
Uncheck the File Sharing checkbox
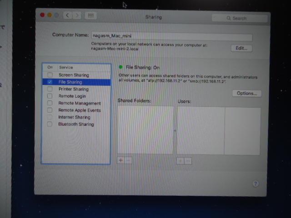[x=50, y=82]
